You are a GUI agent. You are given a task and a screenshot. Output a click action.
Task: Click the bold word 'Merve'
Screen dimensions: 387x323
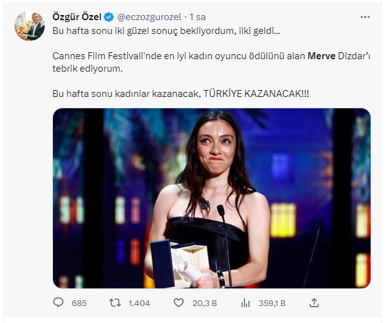[x=321, y=56]
